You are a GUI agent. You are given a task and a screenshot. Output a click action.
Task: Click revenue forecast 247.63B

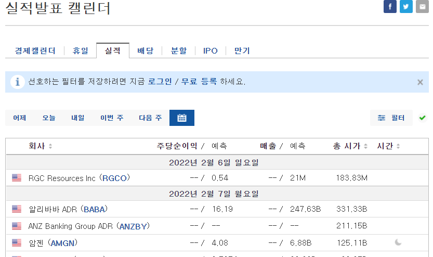306,209
